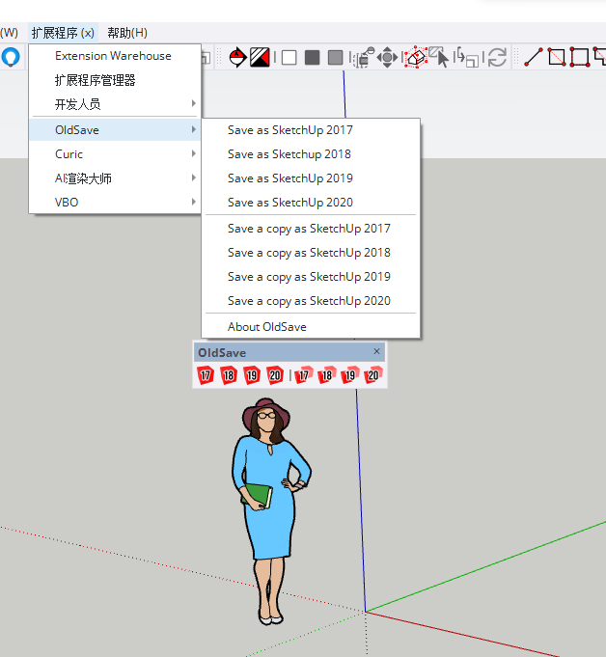Select the Line drawing tool icon
This screenshot has height=657, width=606.
[534, 58]
